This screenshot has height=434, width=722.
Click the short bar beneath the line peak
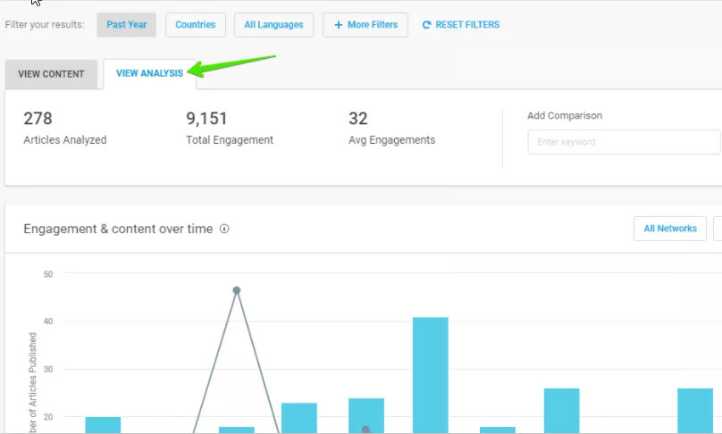(x=237, y=430)
